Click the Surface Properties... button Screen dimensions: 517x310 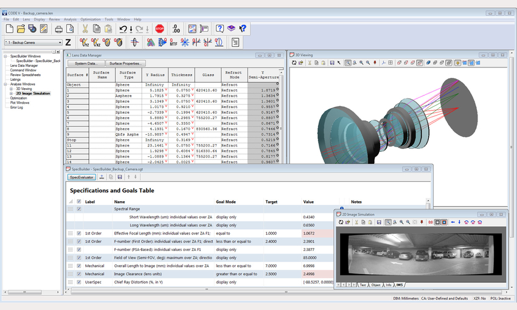[125, 63]
